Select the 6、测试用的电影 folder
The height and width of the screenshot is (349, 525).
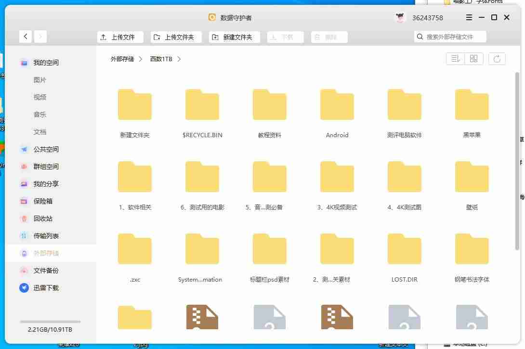pyautogui.click(x=202, y=177)
